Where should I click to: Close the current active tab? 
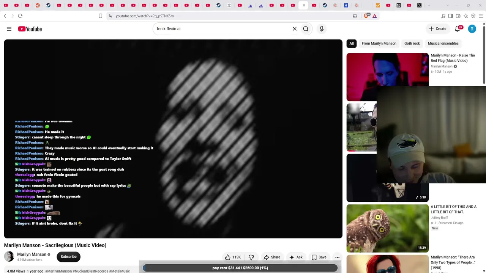pos(304,5)
